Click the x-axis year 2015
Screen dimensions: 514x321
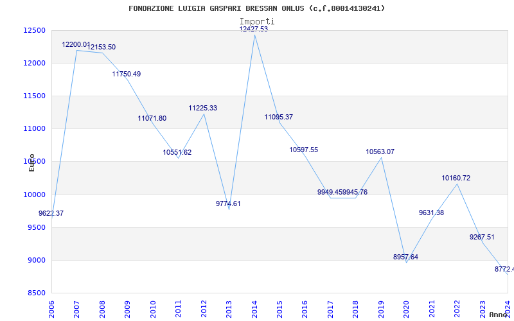pyautogui.click(x=279, y=309)
